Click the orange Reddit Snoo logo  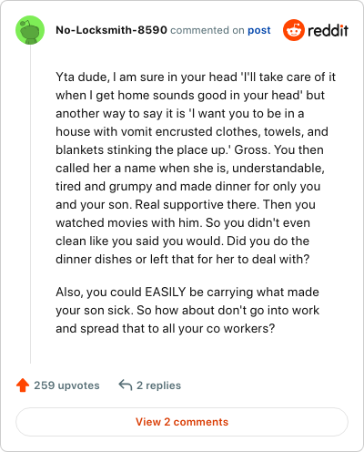(294, 30)
